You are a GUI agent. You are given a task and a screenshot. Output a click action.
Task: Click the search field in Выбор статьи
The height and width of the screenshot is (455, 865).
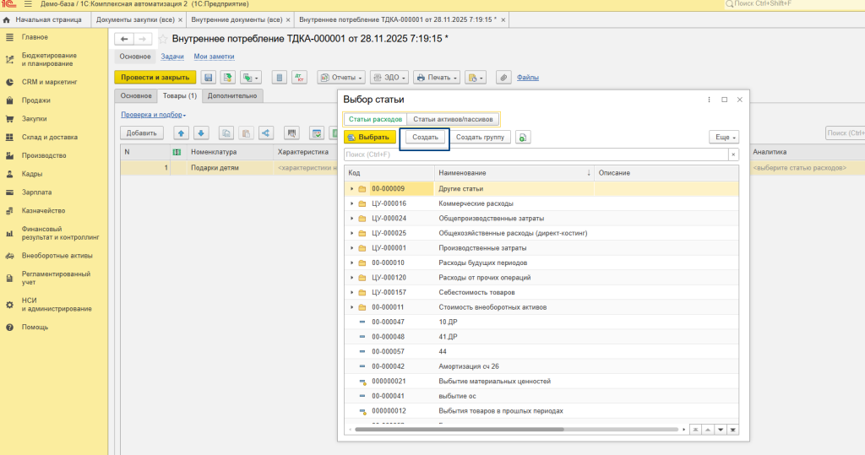pos(536,154)
